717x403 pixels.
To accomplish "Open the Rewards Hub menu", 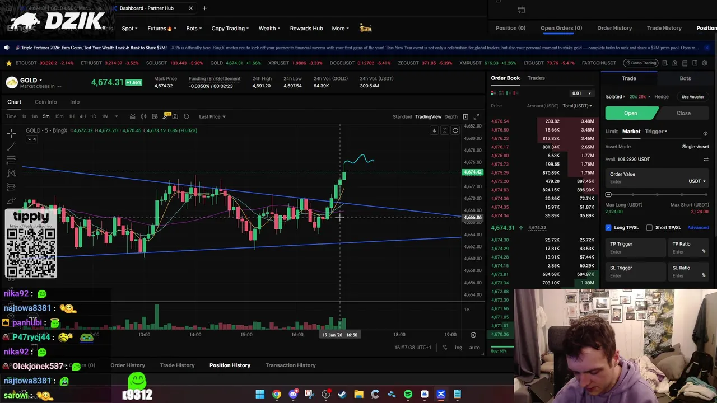I will [x=306, y=28].
